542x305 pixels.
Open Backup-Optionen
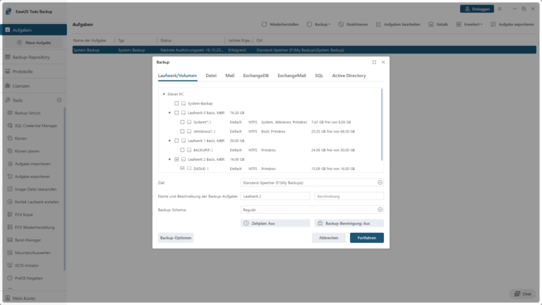point(176,238)
